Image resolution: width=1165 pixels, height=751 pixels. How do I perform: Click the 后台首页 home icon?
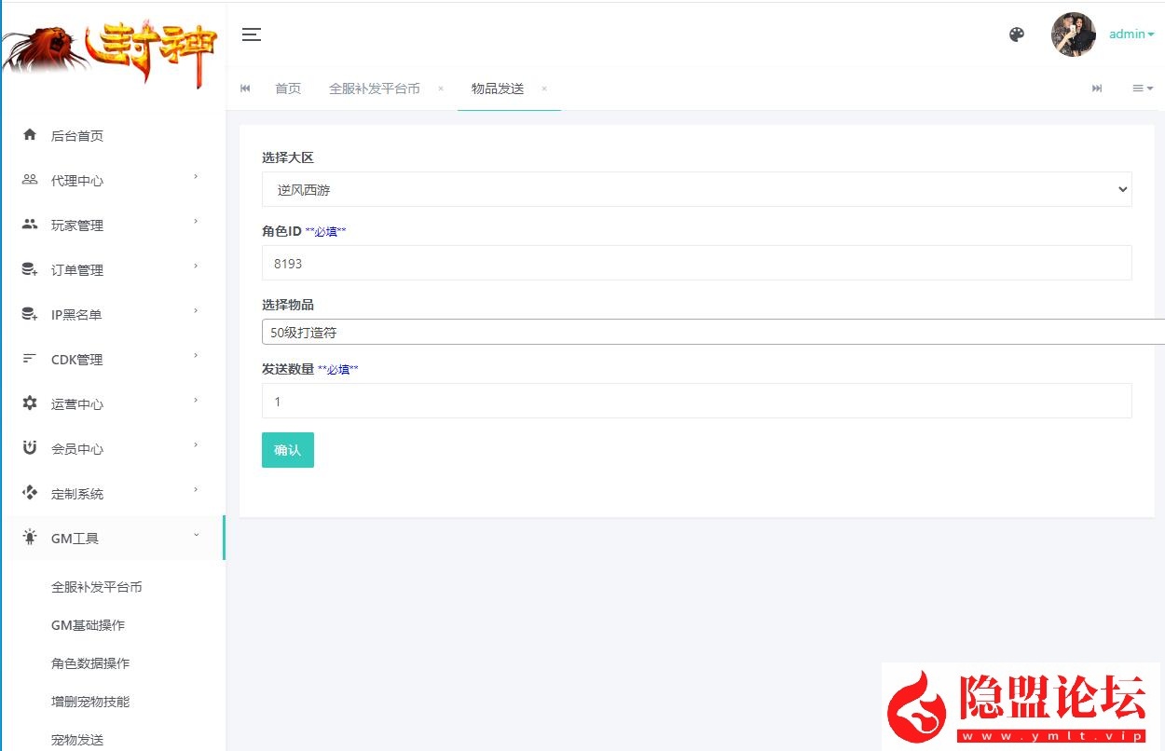(x=30, y=135)
